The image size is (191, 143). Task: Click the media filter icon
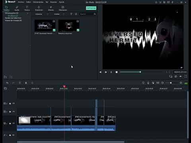click(71, 14)
